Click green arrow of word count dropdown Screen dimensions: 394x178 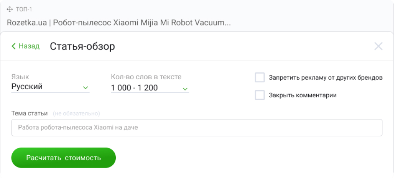[185, 89]
